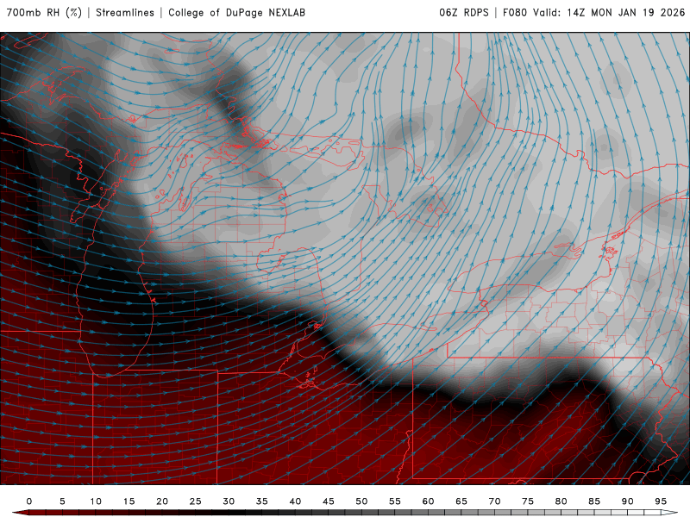Pick the "35" legend label
The width and height of the screenshot is (690, 517).
[x=262, y=501]
